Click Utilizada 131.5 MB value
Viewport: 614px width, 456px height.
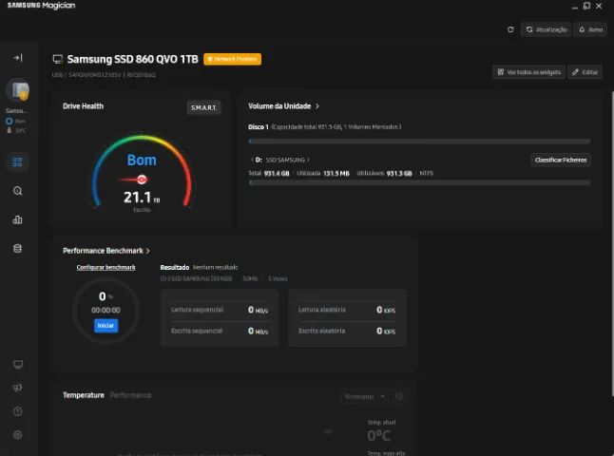pyautogui.click(x=336, y=174)
